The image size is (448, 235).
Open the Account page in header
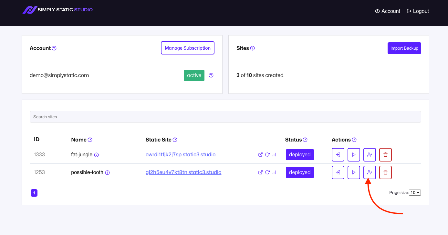[387, 11]
